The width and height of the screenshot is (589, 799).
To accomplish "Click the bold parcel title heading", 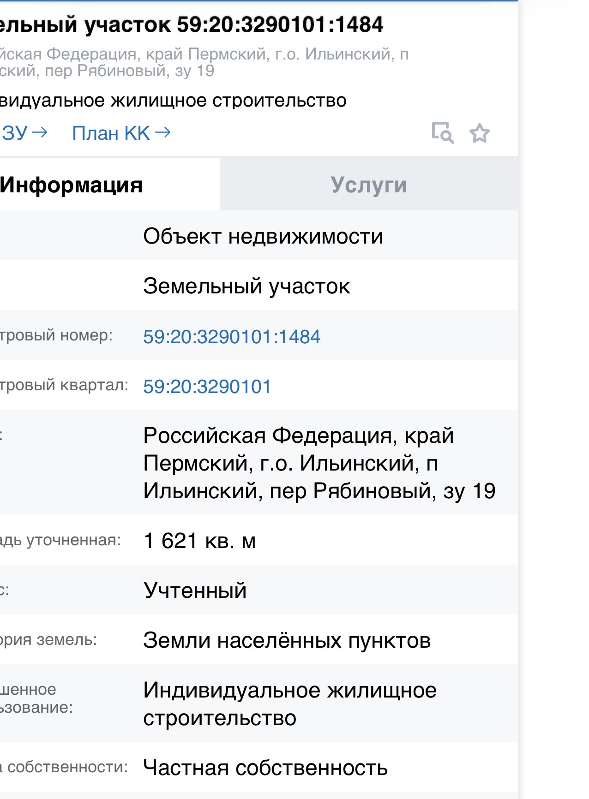I will [191, 24].
